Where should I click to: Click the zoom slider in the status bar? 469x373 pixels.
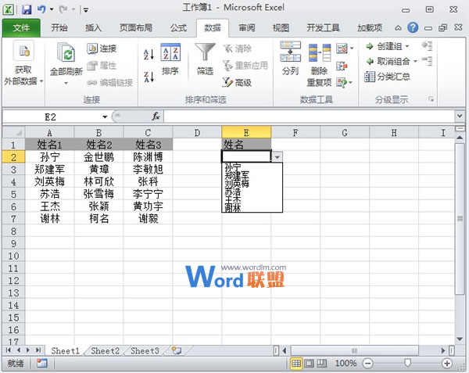click(406, 364)
